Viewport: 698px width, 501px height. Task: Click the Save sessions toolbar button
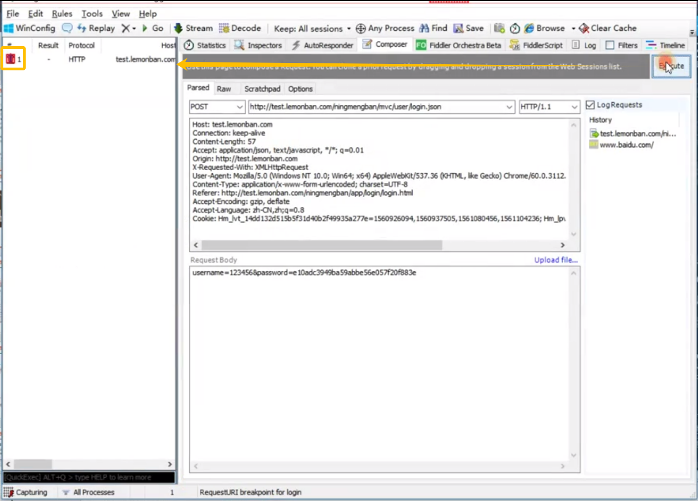pos(469,28)
